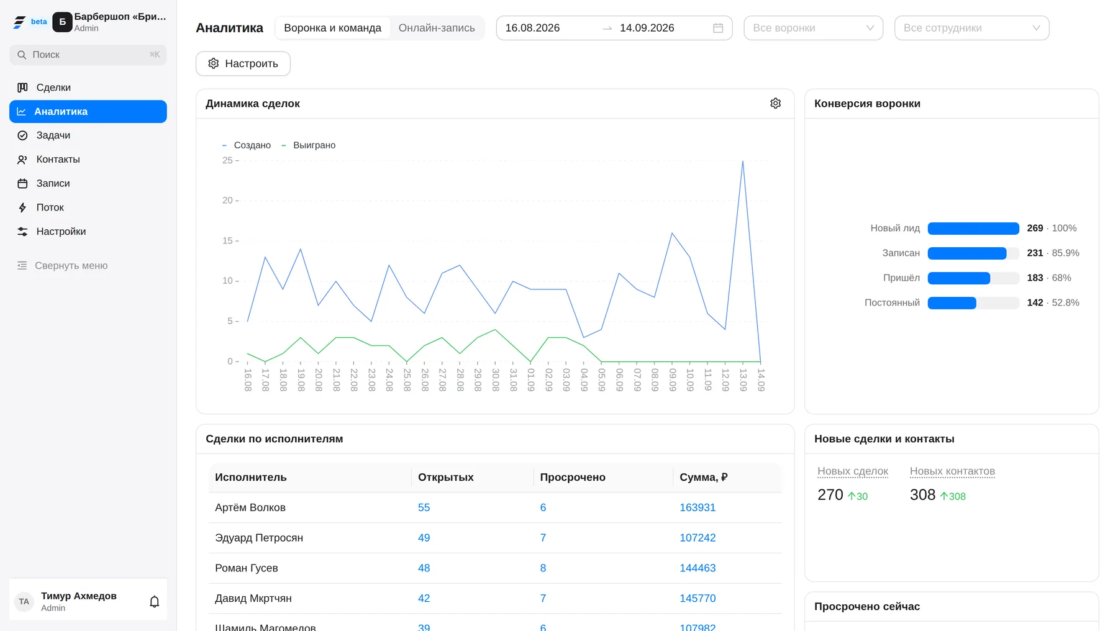Image resolution: width=1118 pixels, height=631 pixels.
Task: Click the search magnifier icon
Action: [x=22, y=55]
